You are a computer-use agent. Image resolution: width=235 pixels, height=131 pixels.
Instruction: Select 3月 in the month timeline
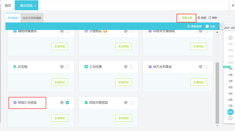pyautogui.click(x=231, y=81)
